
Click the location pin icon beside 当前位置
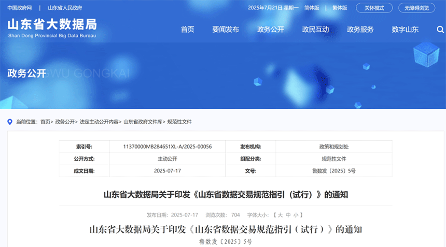[x=9, y=122]
